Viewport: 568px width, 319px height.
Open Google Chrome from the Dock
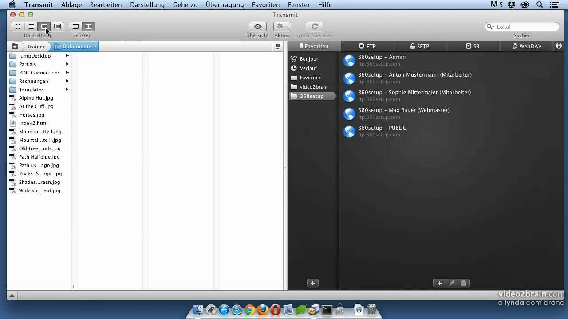[x=250, y=309]
